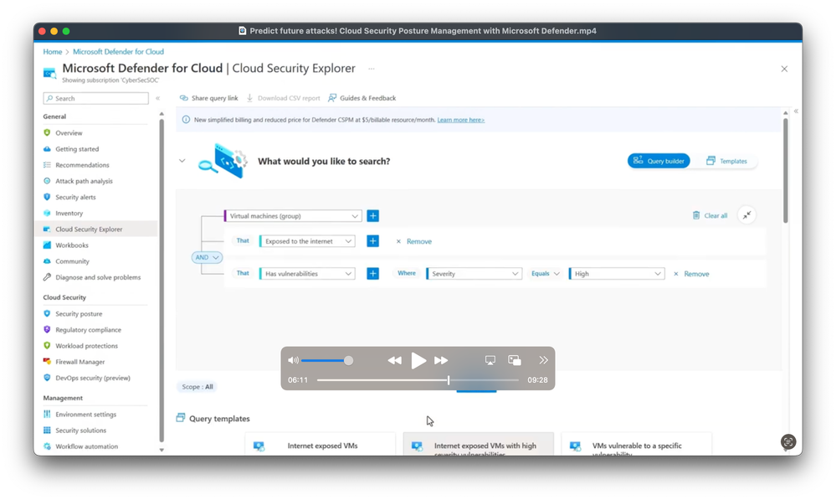This screenshot has height=500, width=836.
Task: Collapse the What would you like to search section
Action: pyautogui.click(x=182, y=161)
